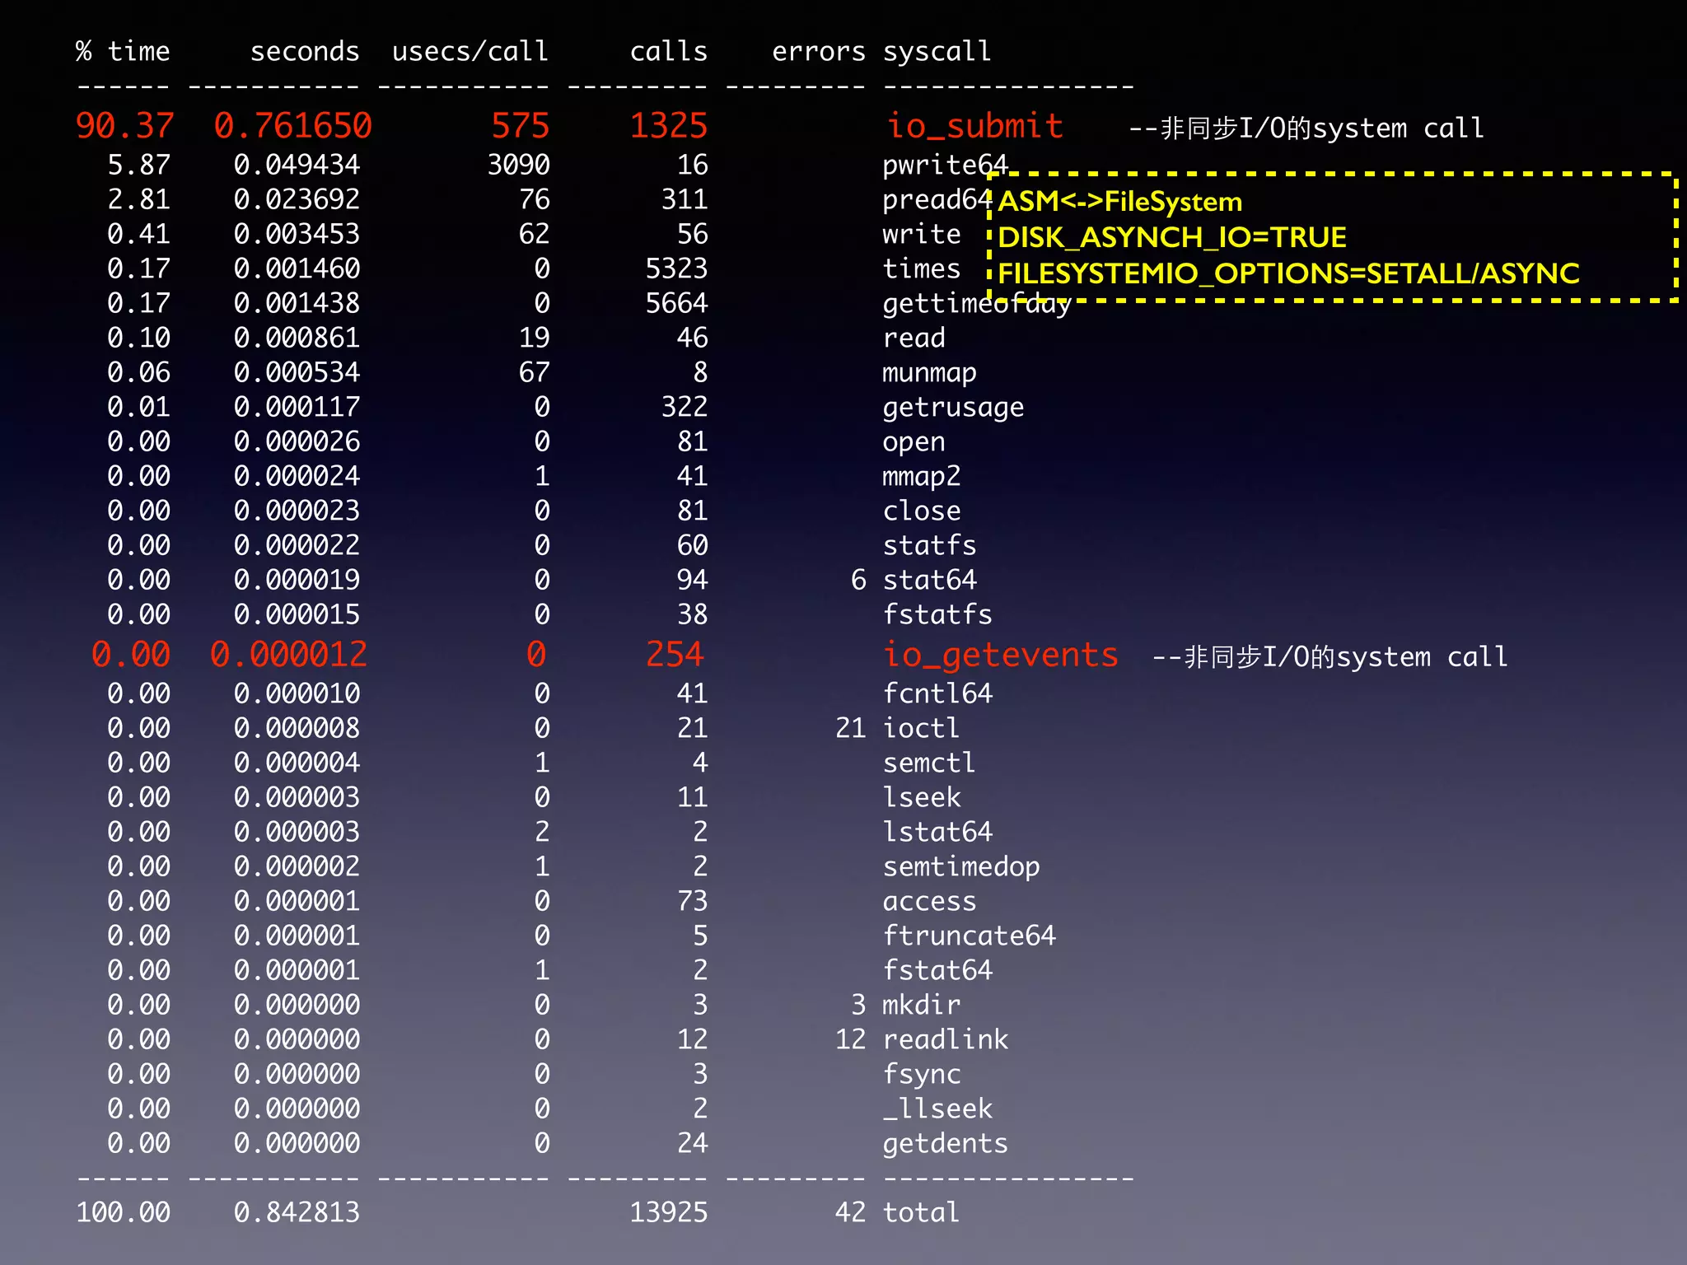Click the 'syscall' column header

point(937,53)
